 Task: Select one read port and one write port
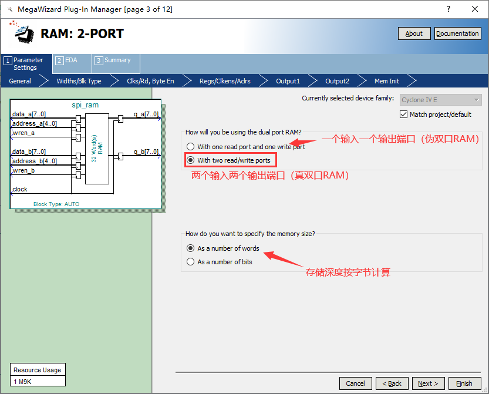point(190,147)
